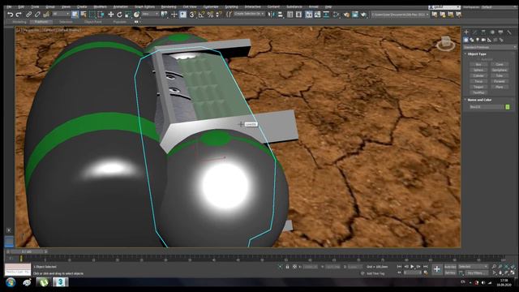Toggle Window/Crossing selection mode
Viewport: 519px width, 292px height.
[x=101, y=15]
